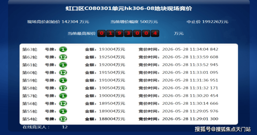Select the bidder badge in round 61
The height and width of the screenshot is (135, 257).
[x=63, y=65]
